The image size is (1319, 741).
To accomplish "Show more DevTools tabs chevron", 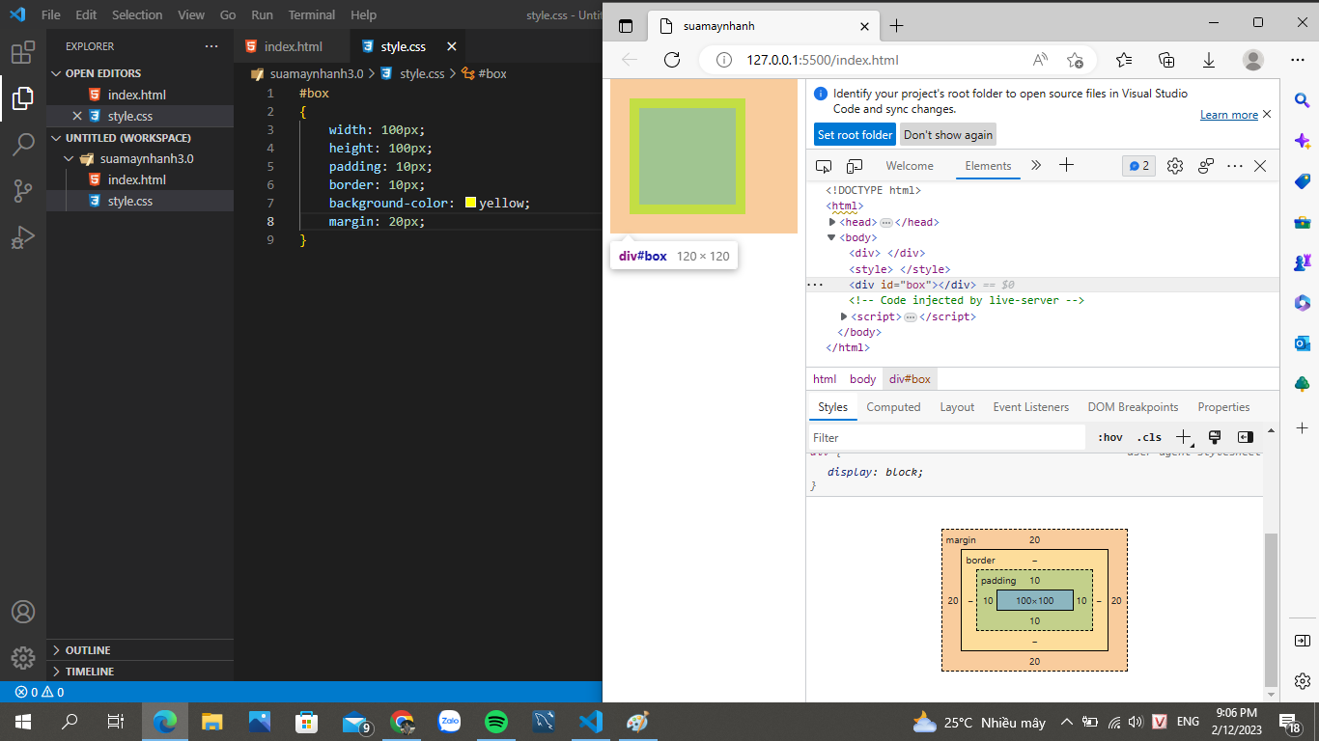I will tap(1036, 165).
